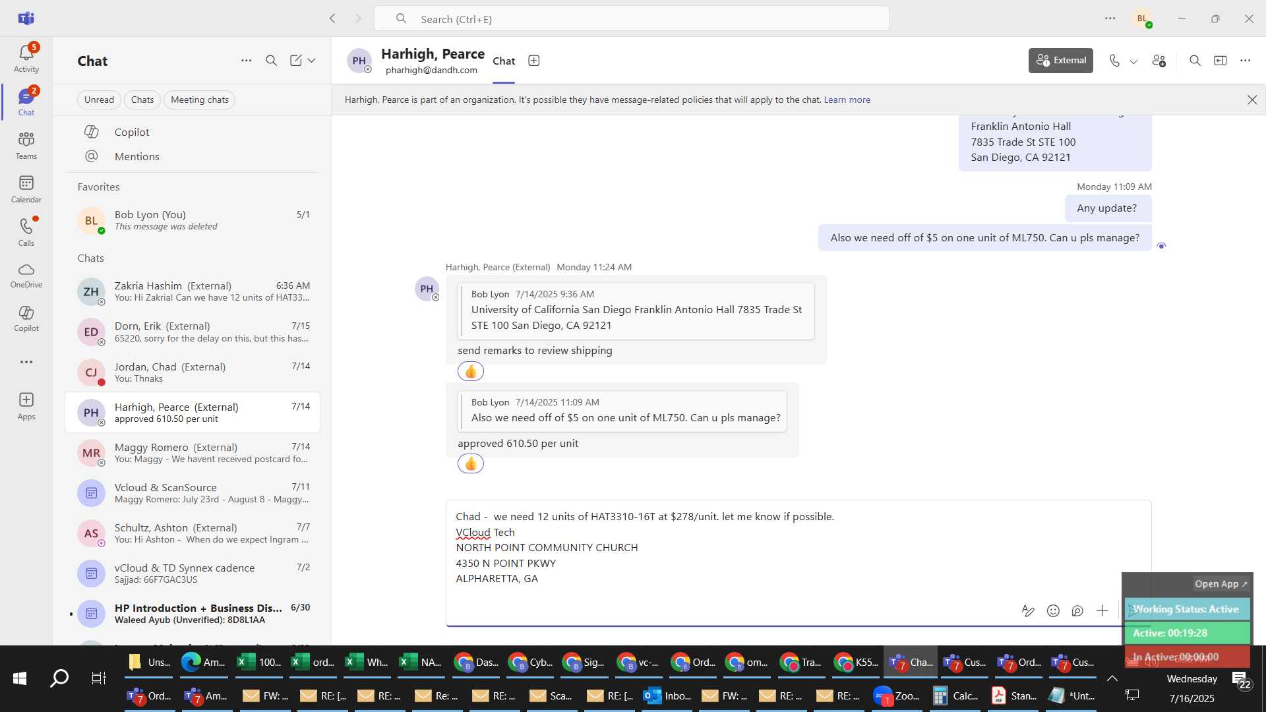1266x712 pixels.
Task: Dismiss the organization policy banner
Action: click(x=1252, y=100)
